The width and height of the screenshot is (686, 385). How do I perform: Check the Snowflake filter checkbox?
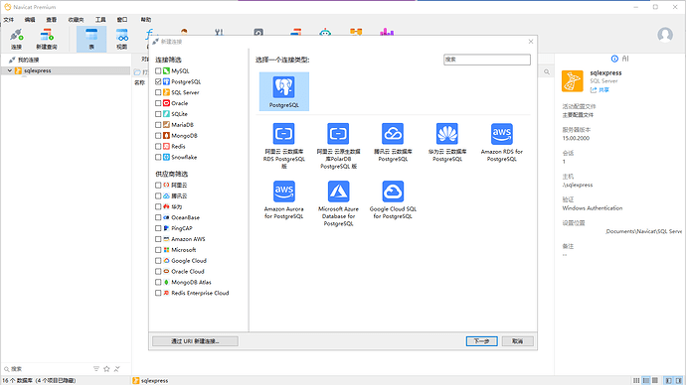[x=158, y=157]
